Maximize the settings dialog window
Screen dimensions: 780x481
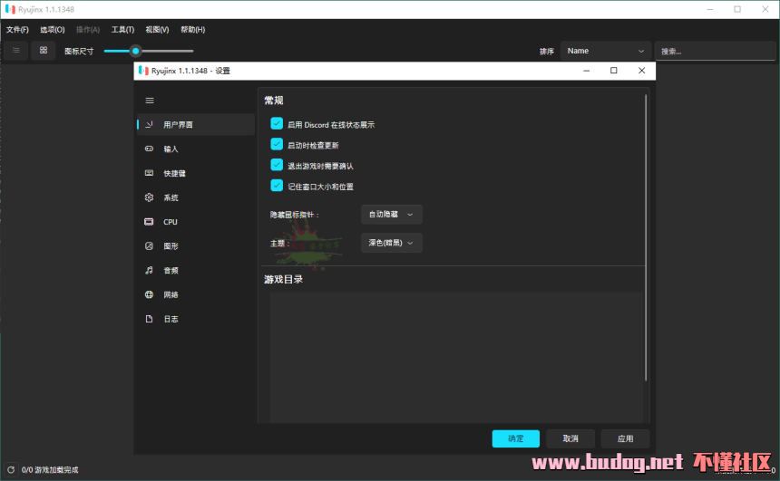point(614,71)
